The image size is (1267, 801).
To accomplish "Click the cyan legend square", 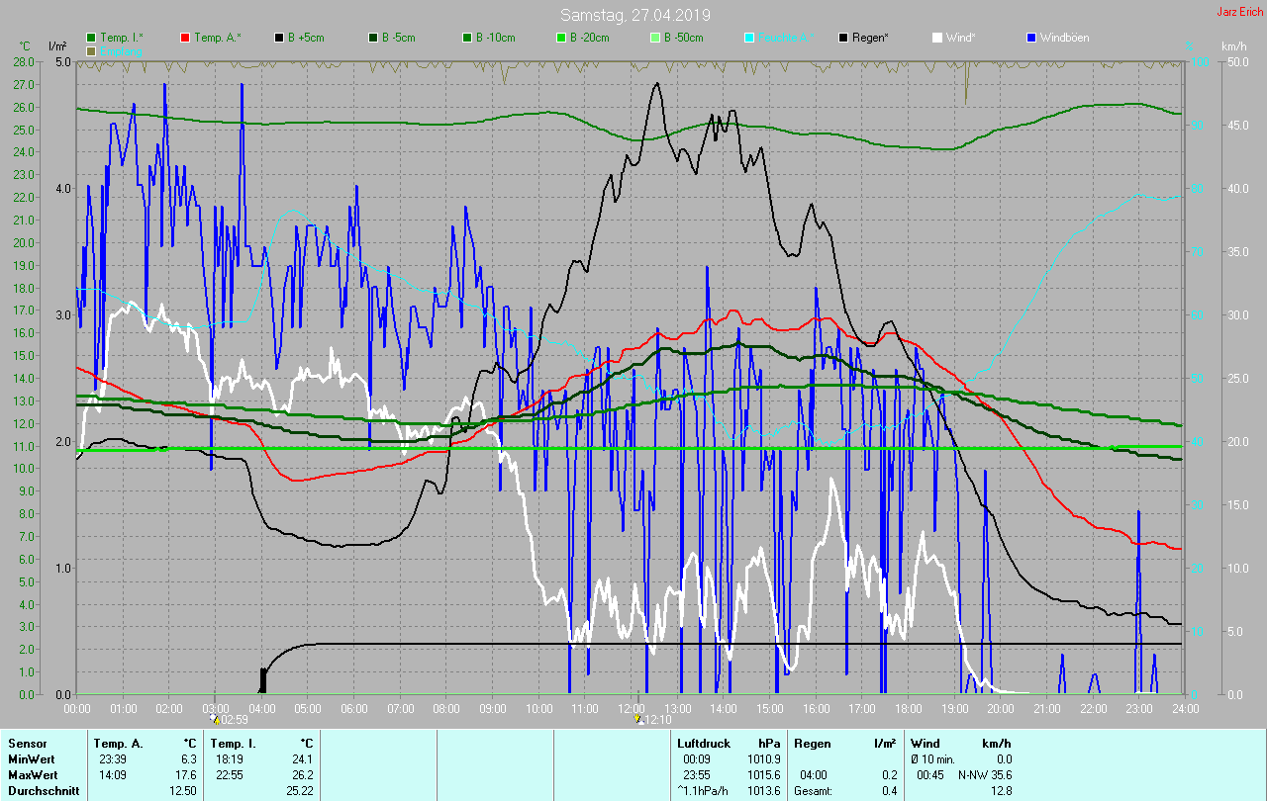I will tap(749, 38).
